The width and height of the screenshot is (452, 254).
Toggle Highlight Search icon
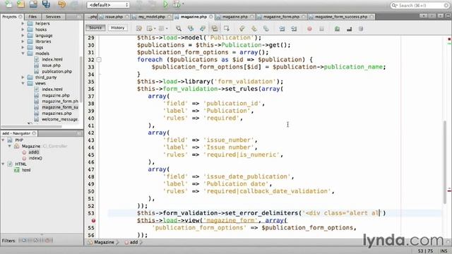(215, 28)
